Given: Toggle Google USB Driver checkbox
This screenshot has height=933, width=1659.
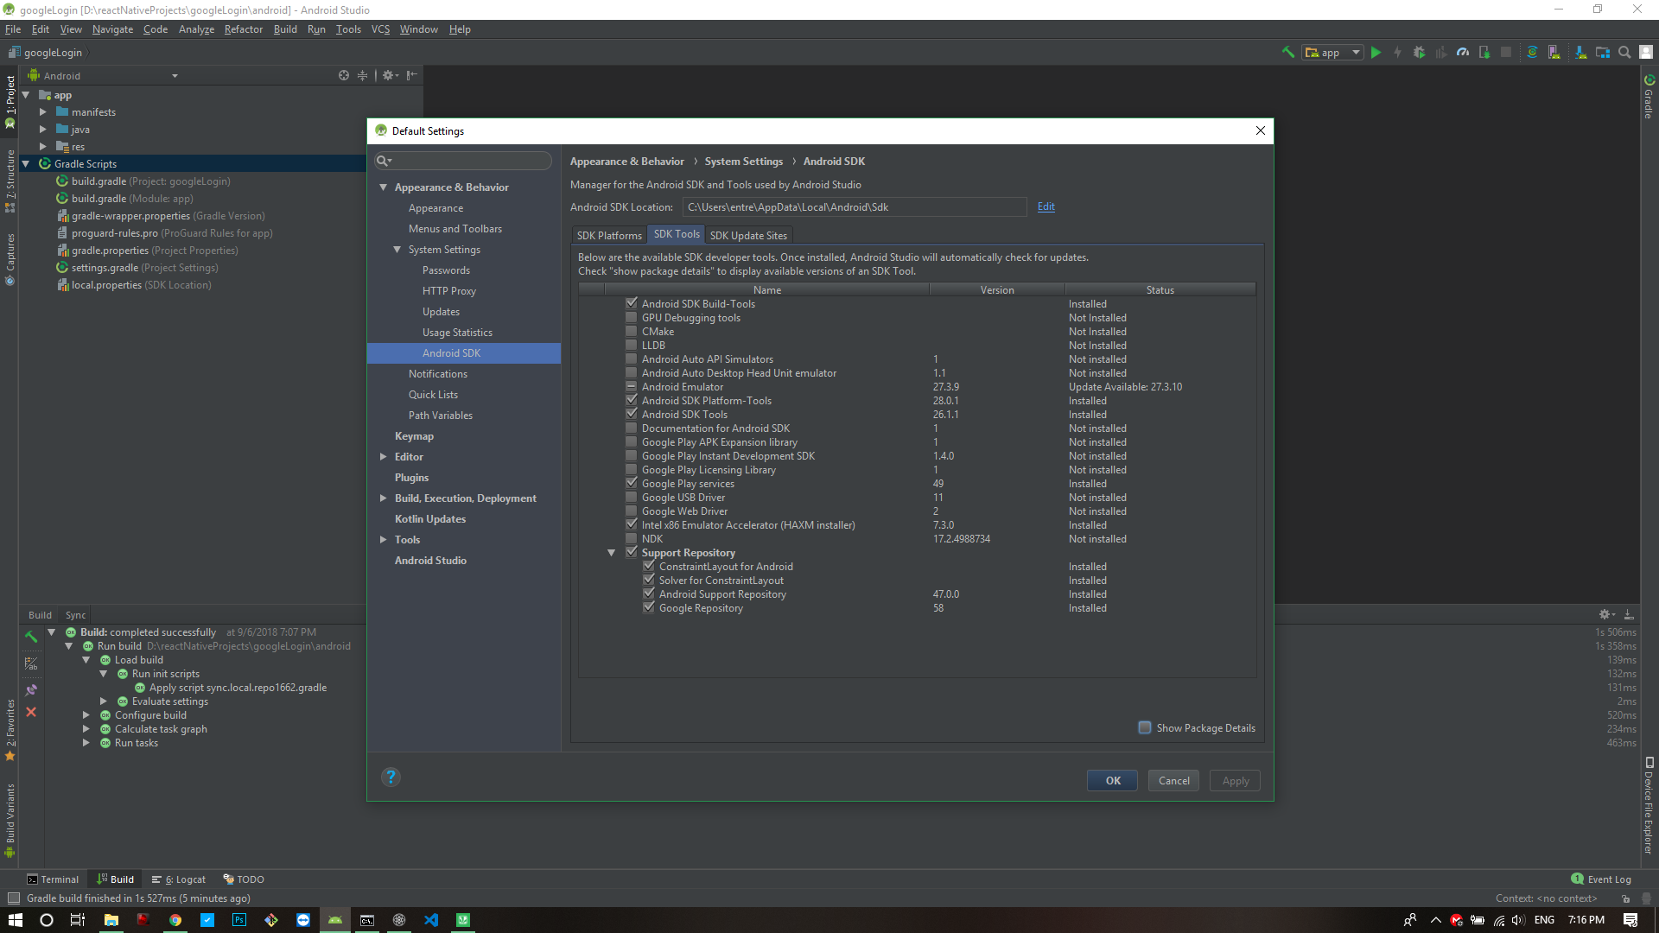Looking at the screenshot, I should pos(631,497).
